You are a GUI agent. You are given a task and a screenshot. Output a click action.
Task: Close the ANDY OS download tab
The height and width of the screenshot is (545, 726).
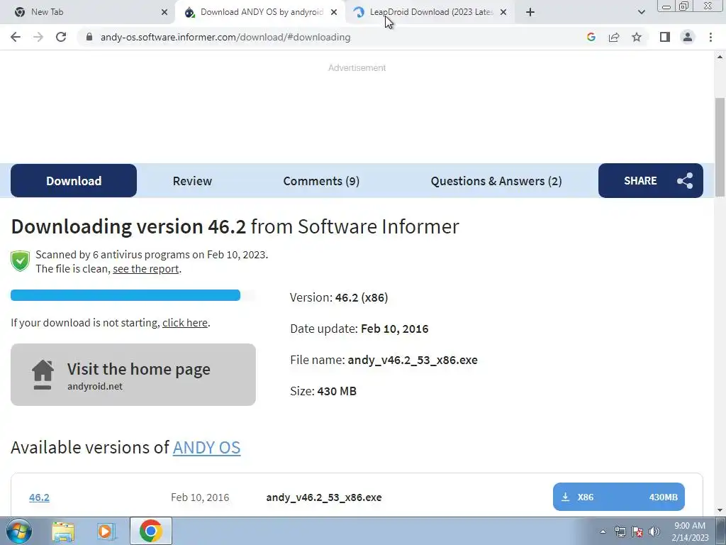click(x=334, y=12)
